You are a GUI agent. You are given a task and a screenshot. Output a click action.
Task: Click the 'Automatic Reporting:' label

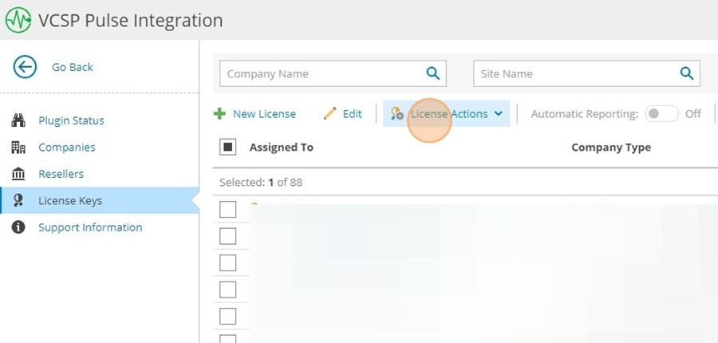(584, 114)
